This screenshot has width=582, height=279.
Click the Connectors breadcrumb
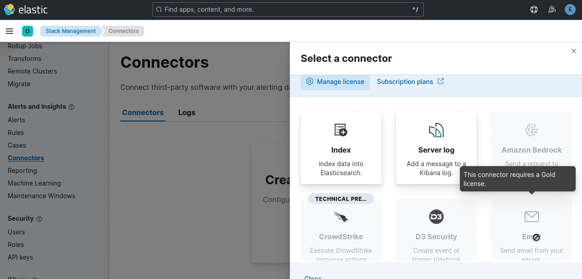pos(123,31)
